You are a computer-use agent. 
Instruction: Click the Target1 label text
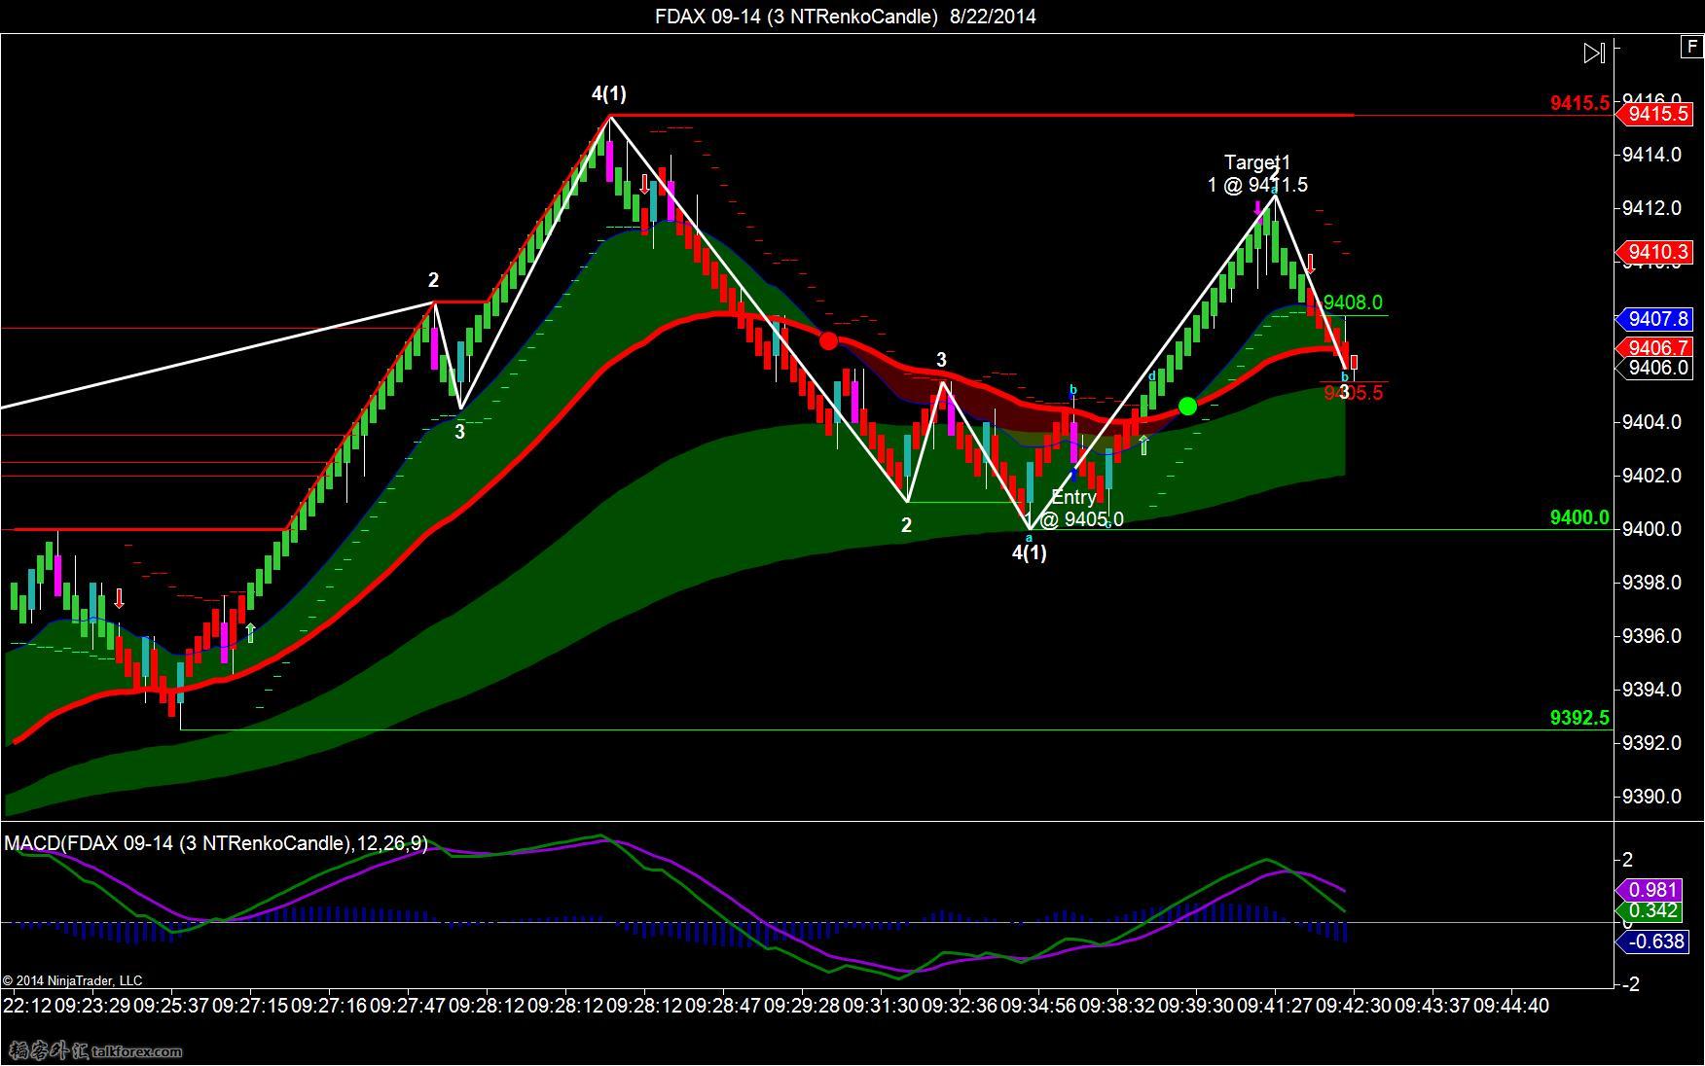click(1256, 162)
